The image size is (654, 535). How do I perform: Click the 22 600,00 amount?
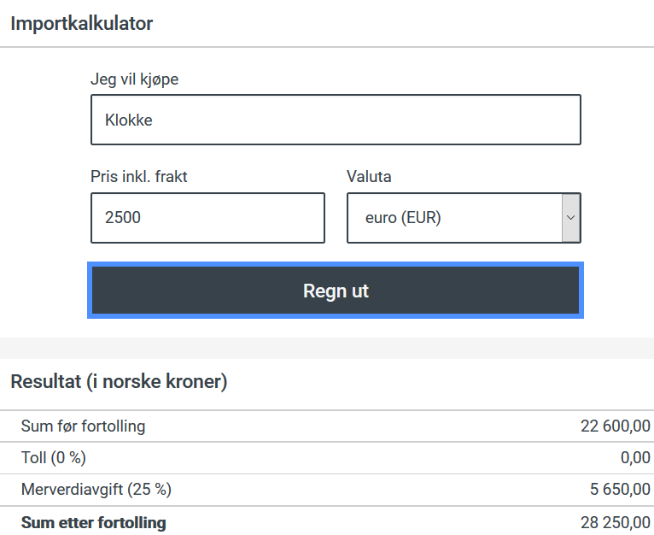tap(616, 426)
